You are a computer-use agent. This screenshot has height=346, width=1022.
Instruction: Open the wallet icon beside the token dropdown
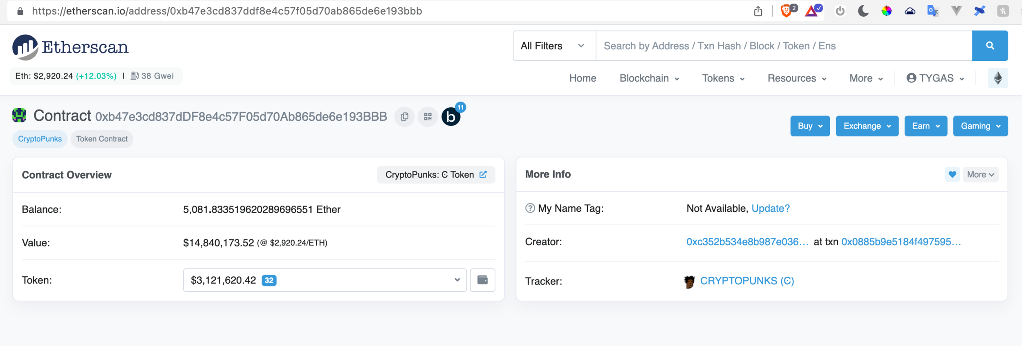pyautogui.click(x=482, y=280)
